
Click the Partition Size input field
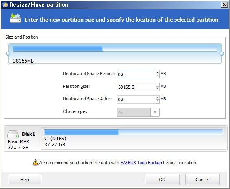(137, 87)
